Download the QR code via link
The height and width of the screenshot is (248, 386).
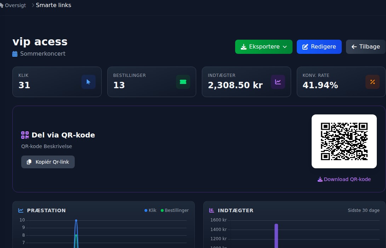pos(344,179)
